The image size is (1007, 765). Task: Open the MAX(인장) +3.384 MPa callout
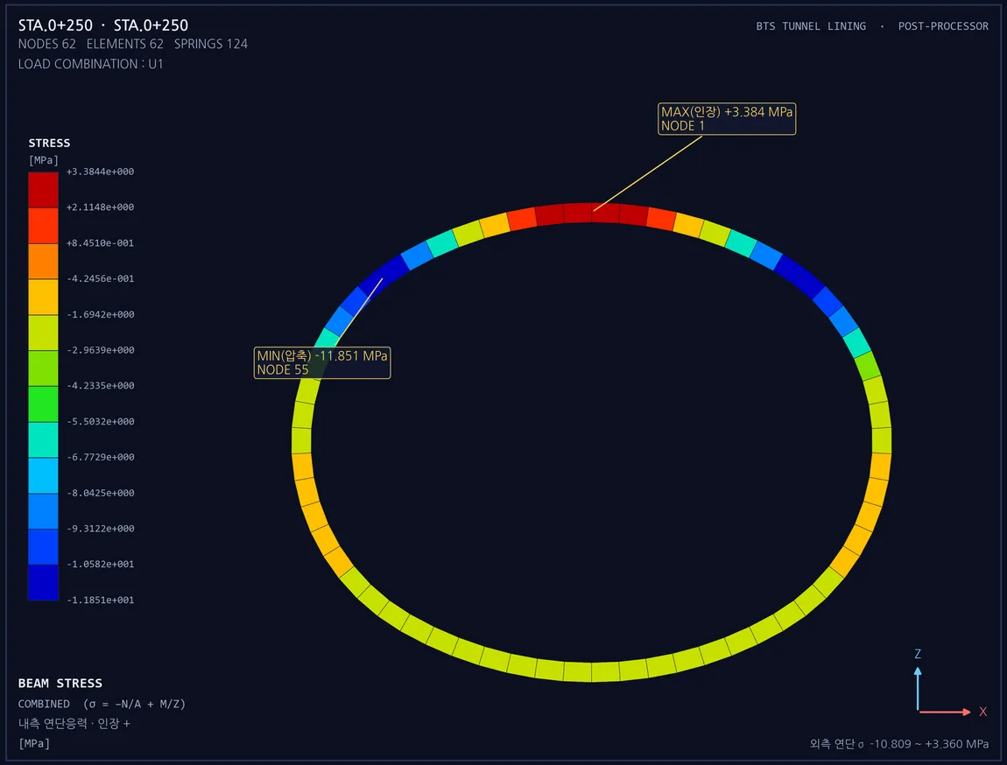point(726,119)
